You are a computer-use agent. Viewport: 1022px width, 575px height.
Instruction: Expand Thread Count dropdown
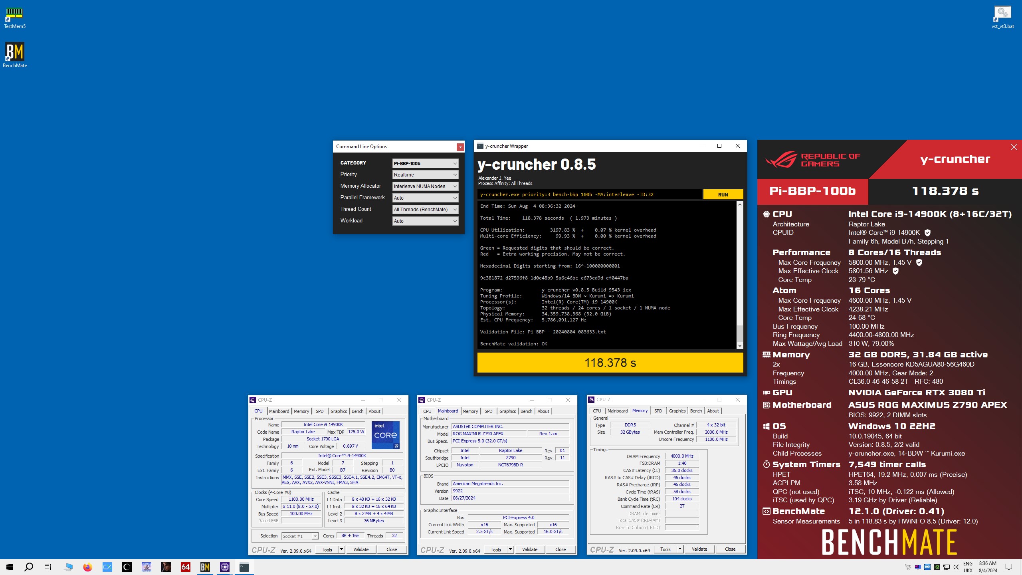pyautogui.click(x=425, y=210)
